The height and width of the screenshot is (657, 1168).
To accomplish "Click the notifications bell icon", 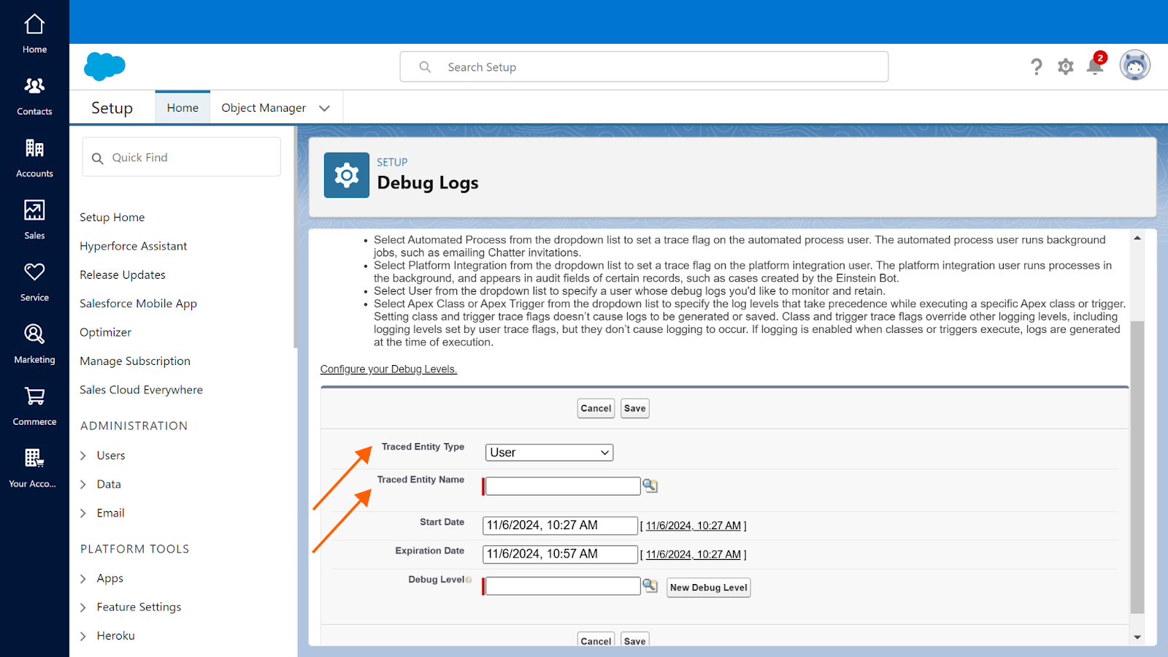I will click(x=1094, y=67).
